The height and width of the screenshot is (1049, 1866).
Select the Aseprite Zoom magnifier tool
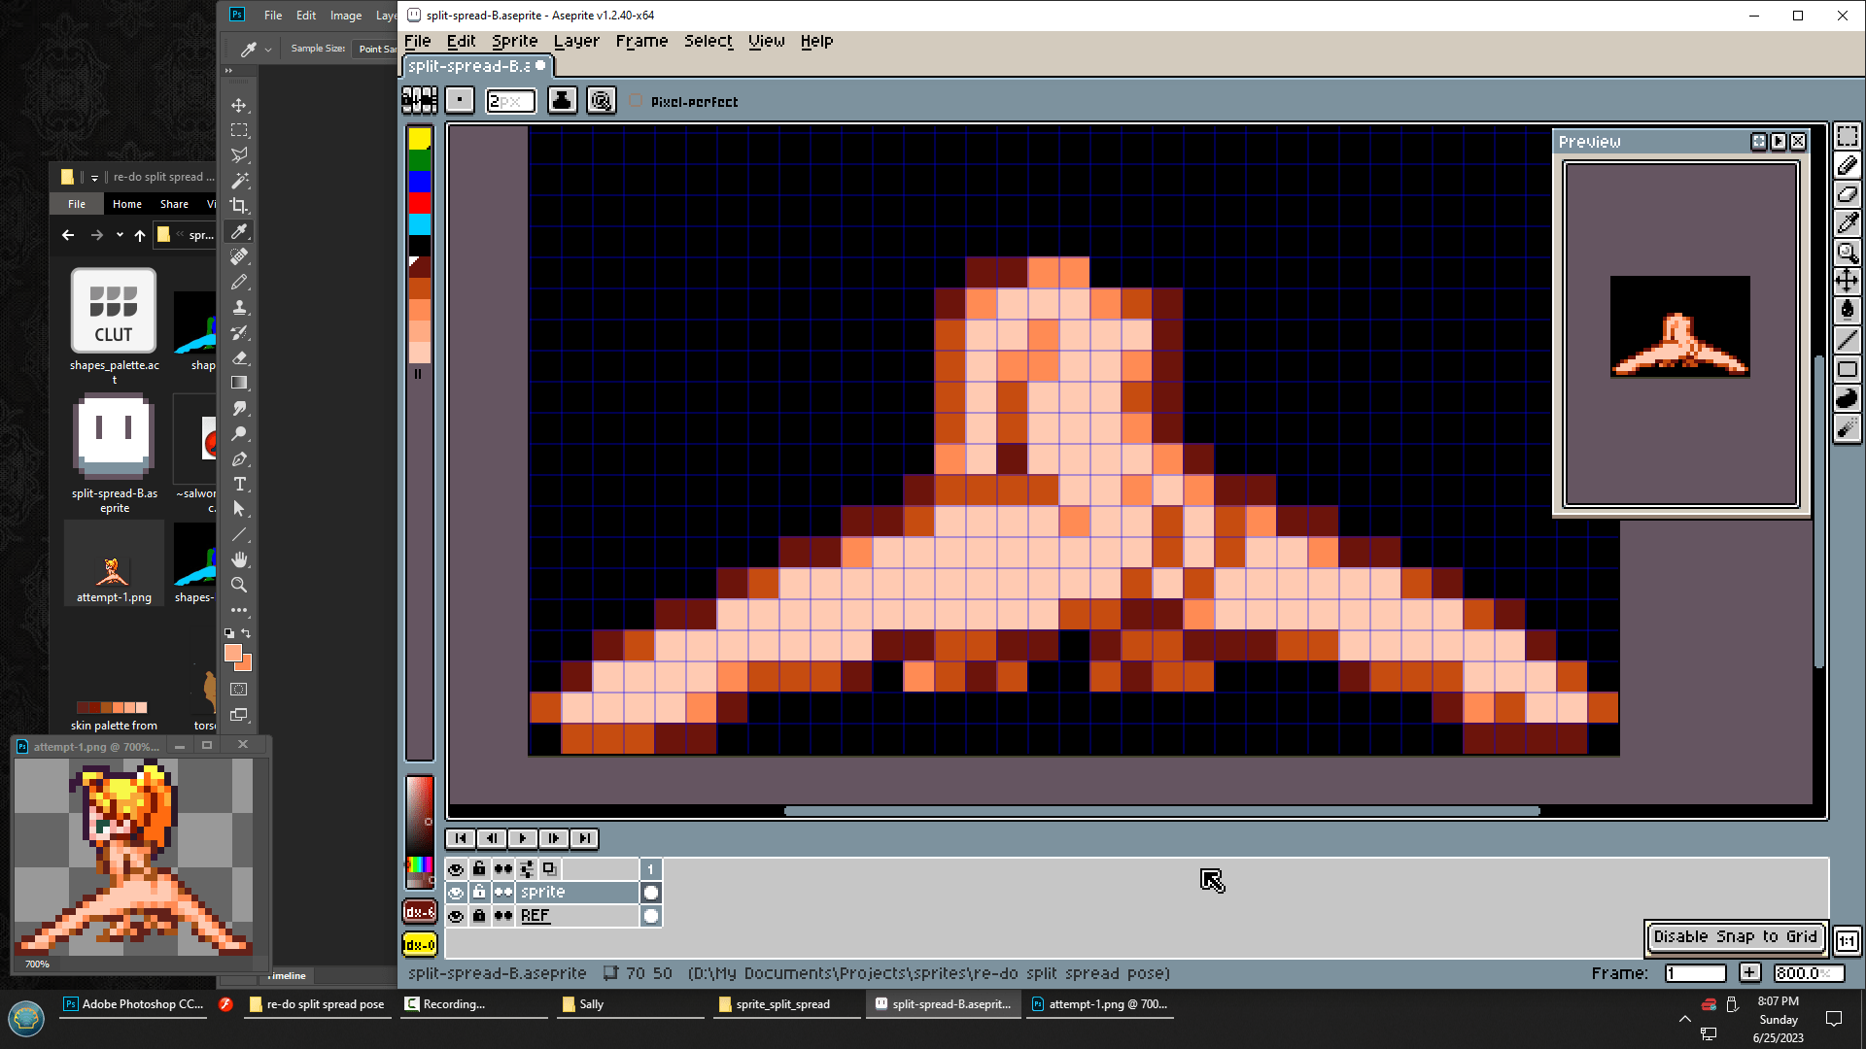(x=1847, y=253)
